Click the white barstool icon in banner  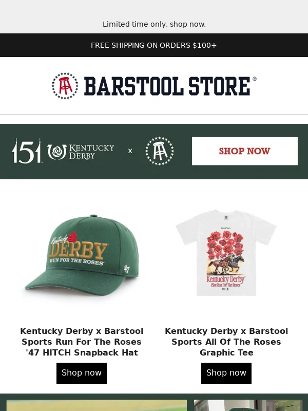[x=160, y=151]
